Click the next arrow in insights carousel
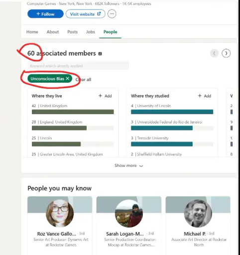 226,53
